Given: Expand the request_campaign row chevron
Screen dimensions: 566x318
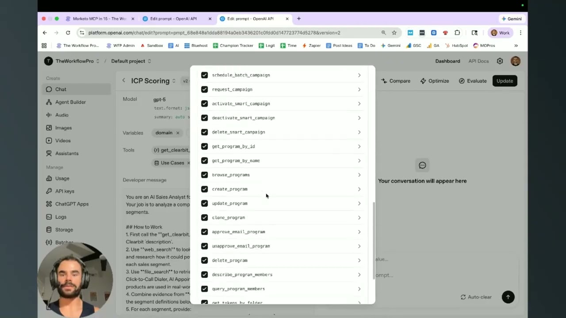Looking at the screenshot, I should [x=359, y=89].
